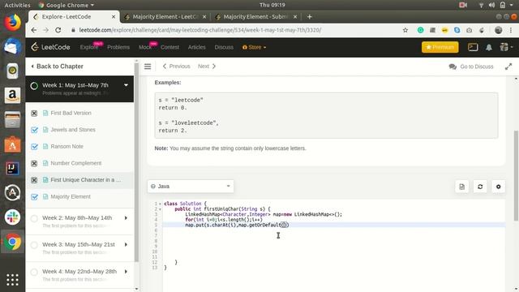Toggle First Unique Character status box
Image resolution: width=519 pixels, height=292 pixels.
[34, 180]
